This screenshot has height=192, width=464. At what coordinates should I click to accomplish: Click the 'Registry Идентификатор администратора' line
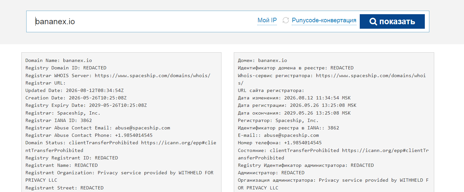(306, 165)
